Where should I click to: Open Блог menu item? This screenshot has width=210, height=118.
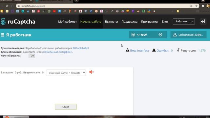[x=165, y=22]
